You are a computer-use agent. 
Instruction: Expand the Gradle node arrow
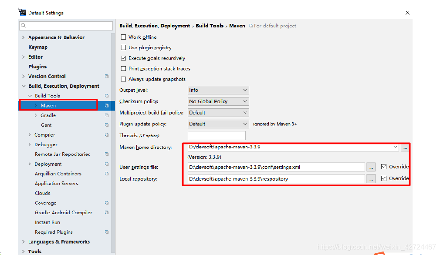click(x=36, y=115)
